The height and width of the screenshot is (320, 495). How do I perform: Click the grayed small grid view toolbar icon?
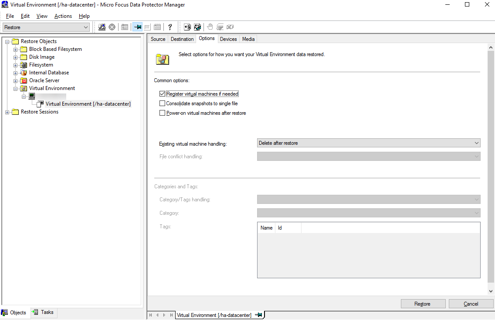point(147,27)
